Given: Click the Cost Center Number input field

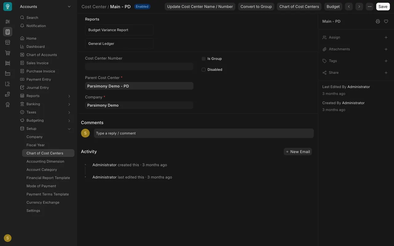Looking at the screenshot, I should click(139, 66).
